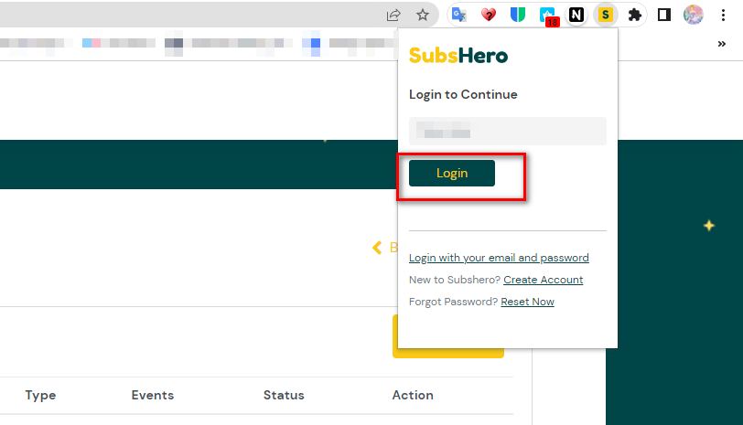Click the Login button
The width and height of the screenshot is (743, 425).
pyautogui.click(x=452, y=174)
